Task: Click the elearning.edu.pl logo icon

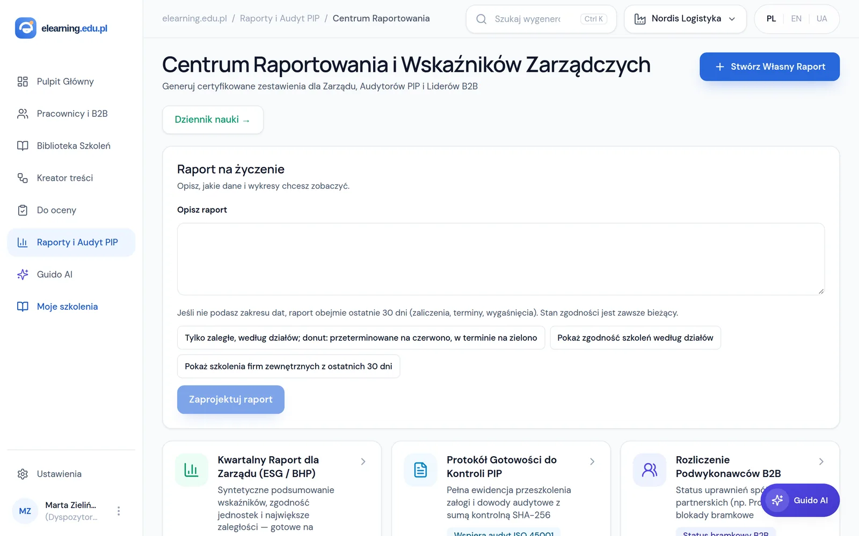Action: click(26, 28)
